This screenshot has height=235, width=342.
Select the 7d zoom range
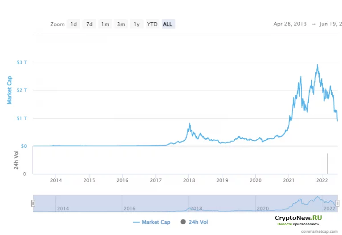90,24
